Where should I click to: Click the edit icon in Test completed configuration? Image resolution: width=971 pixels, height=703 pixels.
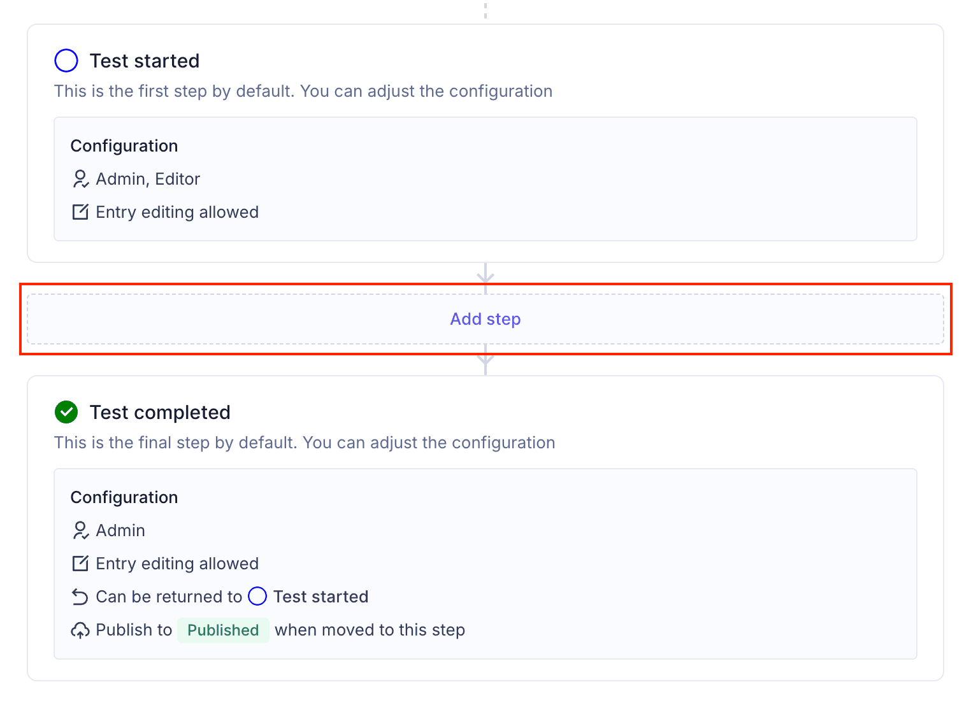[80, 564]
